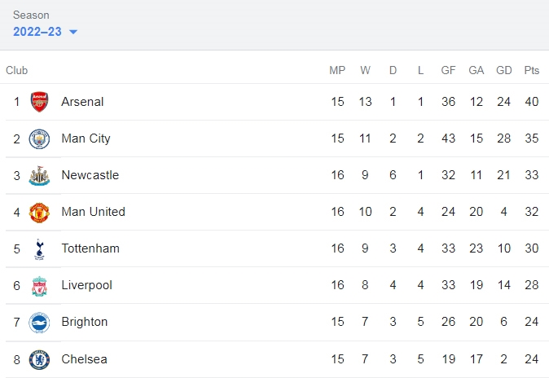Click the dropdown arrow beside 2022–23

73,32
